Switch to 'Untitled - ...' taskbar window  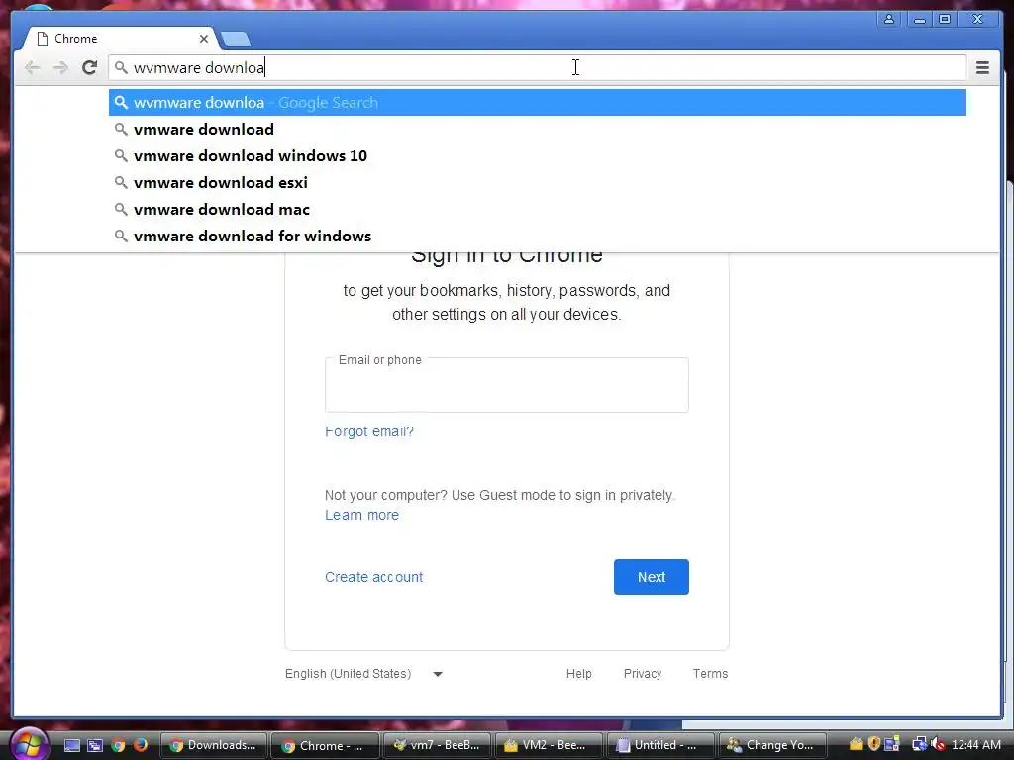coord(660,745)
